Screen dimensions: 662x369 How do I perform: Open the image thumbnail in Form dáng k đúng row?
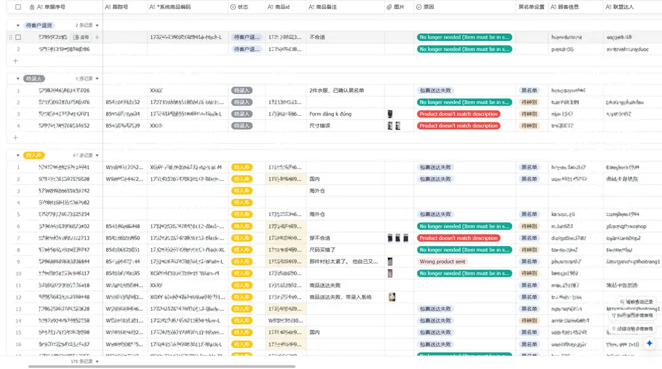click(390, 114)
